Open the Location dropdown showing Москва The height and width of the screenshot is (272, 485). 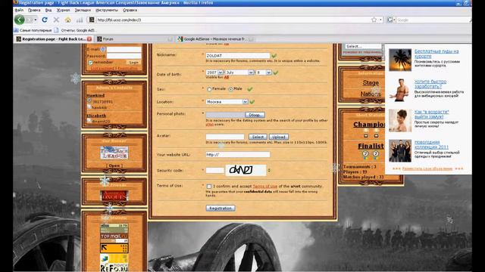click(227, 101)
